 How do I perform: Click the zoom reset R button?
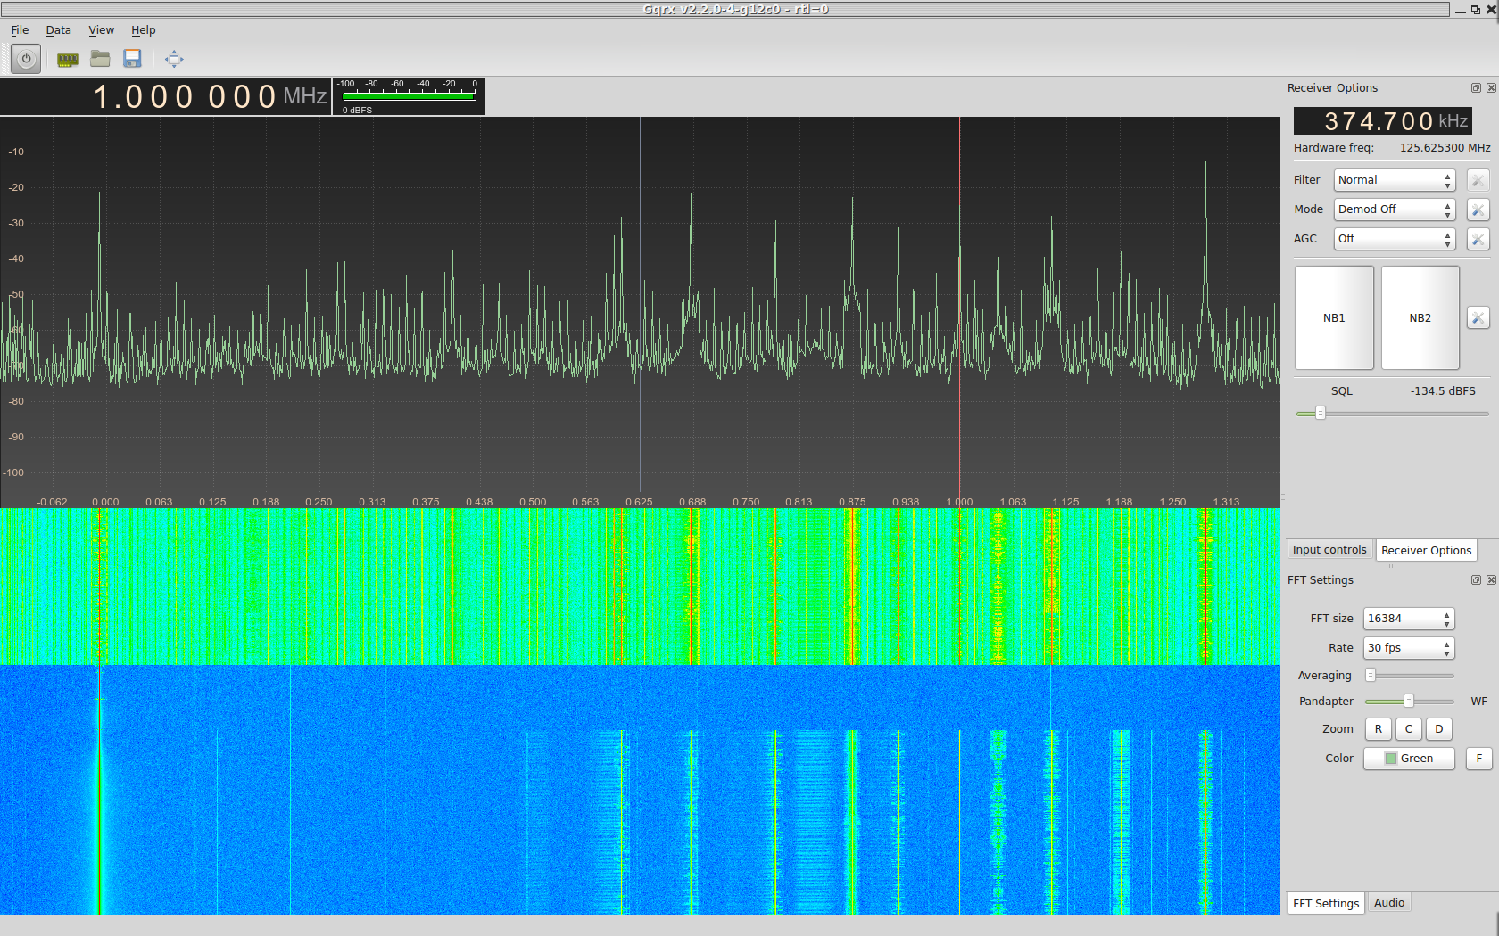pos(1378,729)
